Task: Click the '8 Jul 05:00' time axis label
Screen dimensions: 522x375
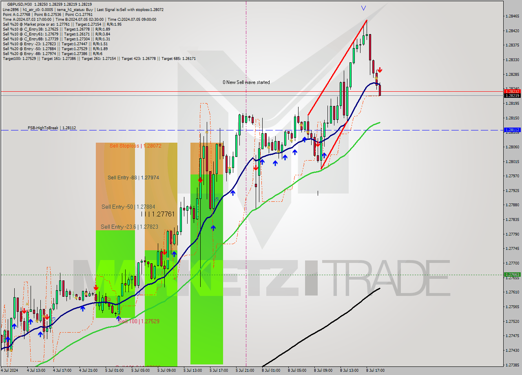Action: click(297, 371)
